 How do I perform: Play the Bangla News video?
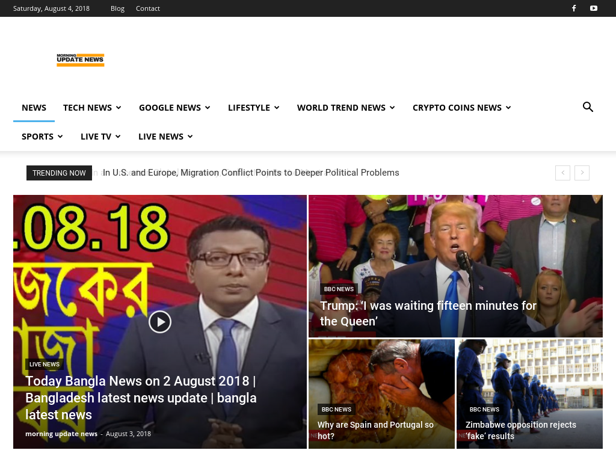pos(160,322)
